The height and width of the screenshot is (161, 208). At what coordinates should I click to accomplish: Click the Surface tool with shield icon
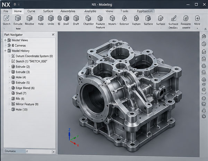[x=161, y=20]
